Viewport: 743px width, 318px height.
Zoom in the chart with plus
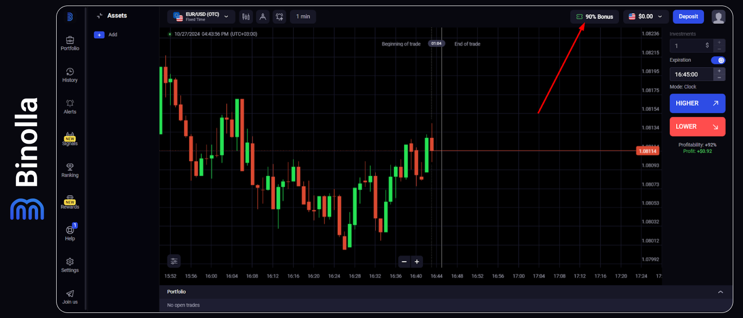[417, 261]
